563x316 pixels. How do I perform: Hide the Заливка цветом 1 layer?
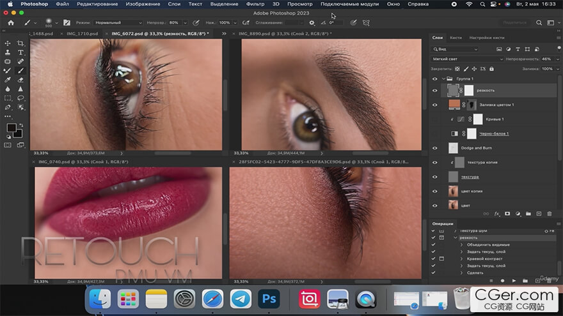[435, 105]
